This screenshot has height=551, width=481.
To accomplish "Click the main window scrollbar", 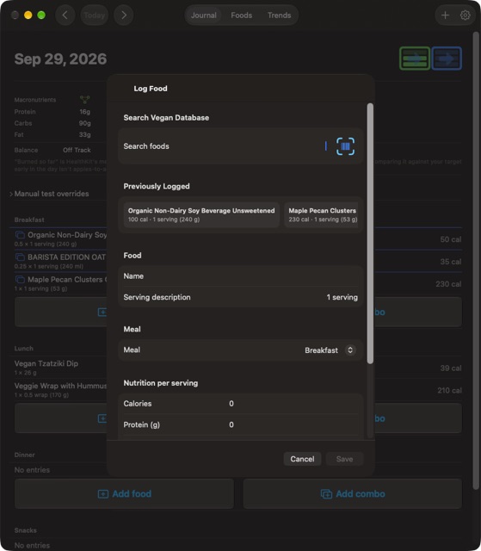I will click(x=476, y=260).
